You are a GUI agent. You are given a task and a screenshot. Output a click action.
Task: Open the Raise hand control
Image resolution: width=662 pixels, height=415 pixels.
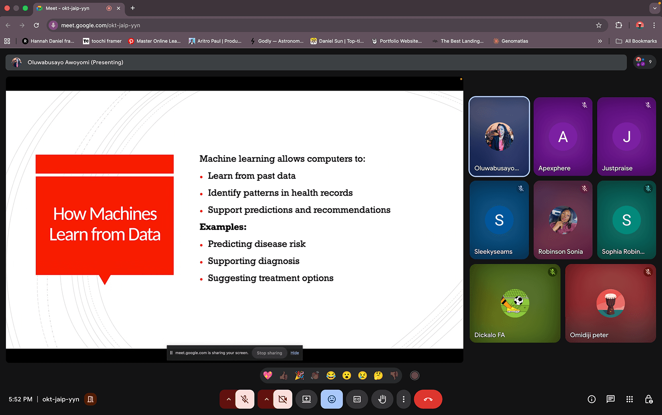pyautogui.click(x=382, y=399)
